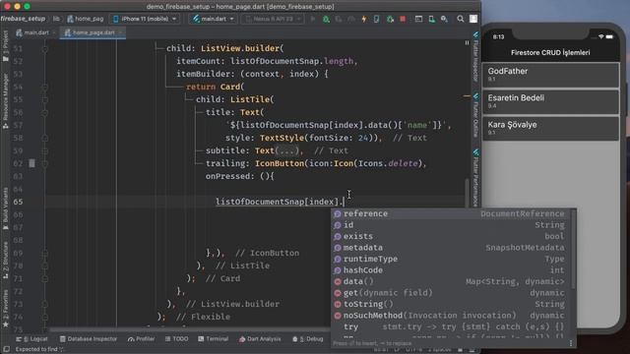Screen dimensions: 630x354
Task: Click the gutter bookmark marker on line 62
Action: [31, 163]
